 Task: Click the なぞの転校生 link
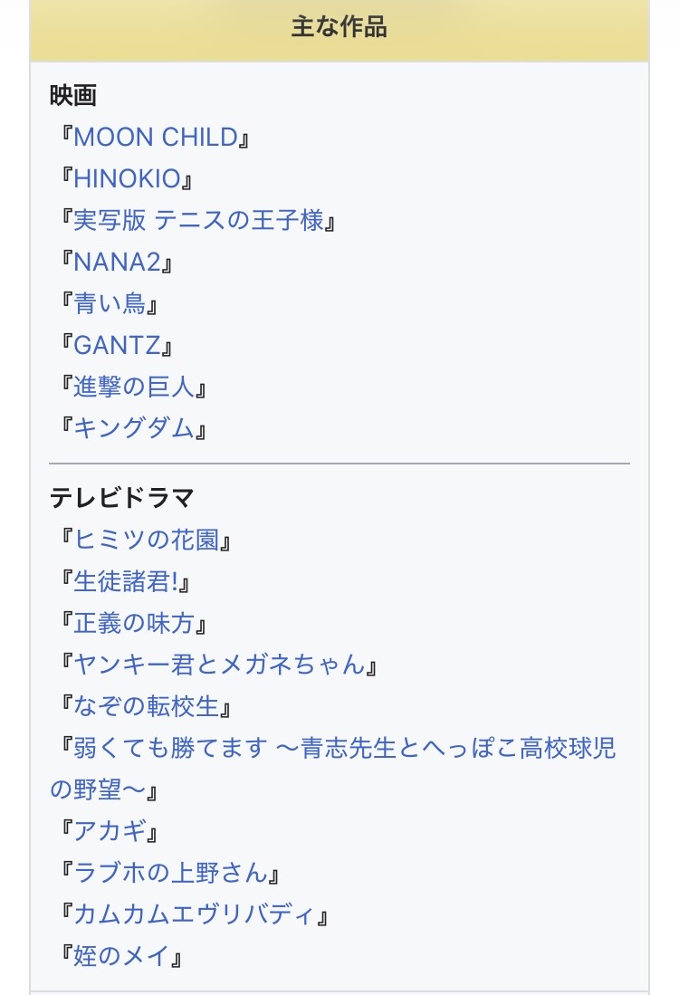click(146, 707)
